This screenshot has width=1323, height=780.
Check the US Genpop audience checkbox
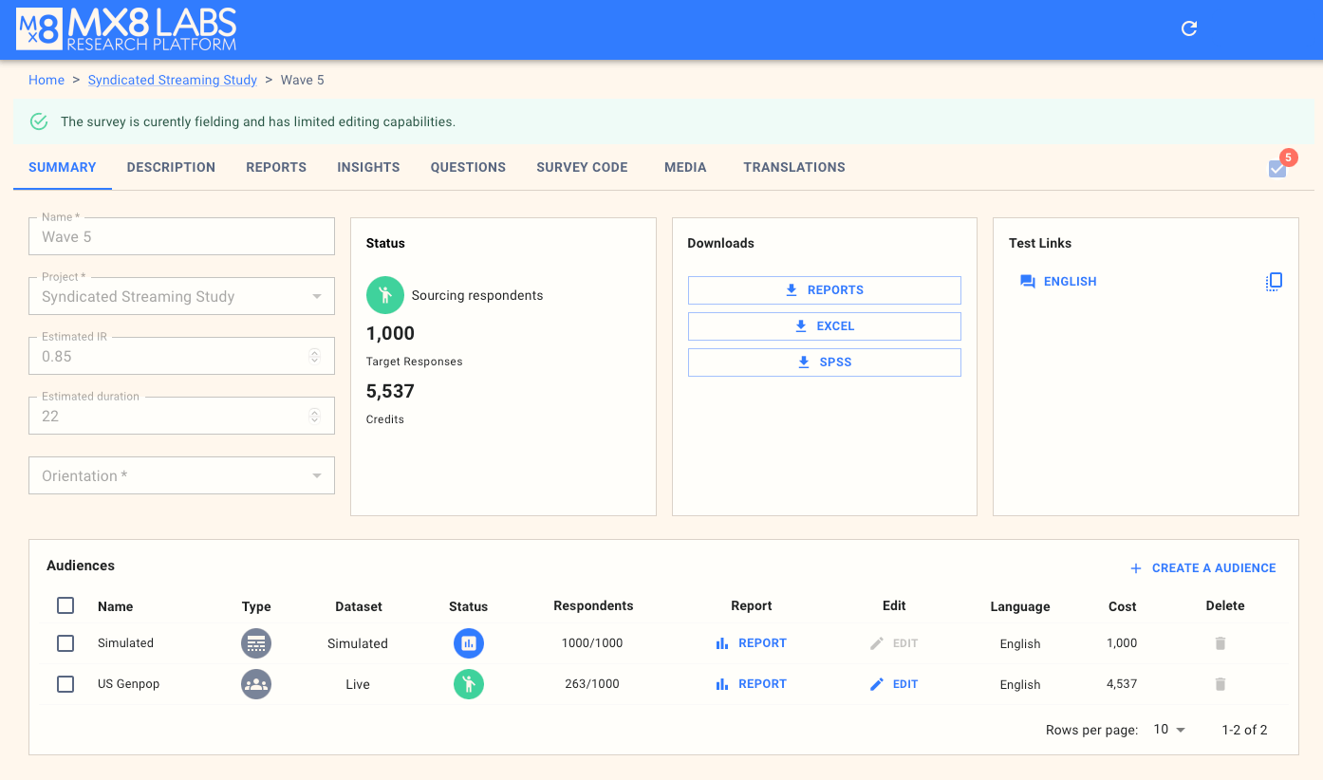point(65,684)
